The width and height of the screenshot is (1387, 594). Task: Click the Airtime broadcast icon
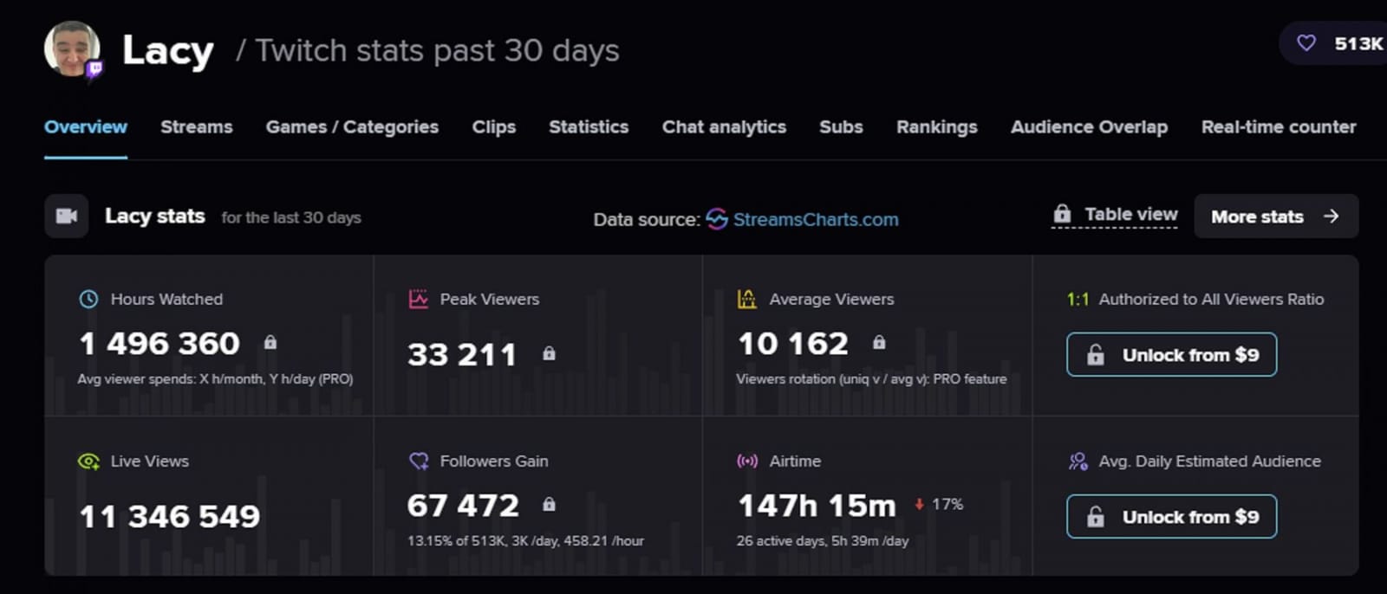[x=746, y=462]
